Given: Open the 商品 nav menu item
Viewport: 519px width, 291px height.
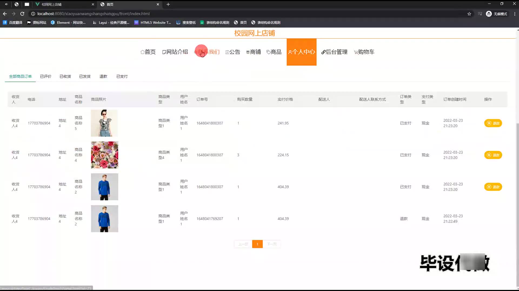Looking at the screenshot, I should [x=274, y=52].
